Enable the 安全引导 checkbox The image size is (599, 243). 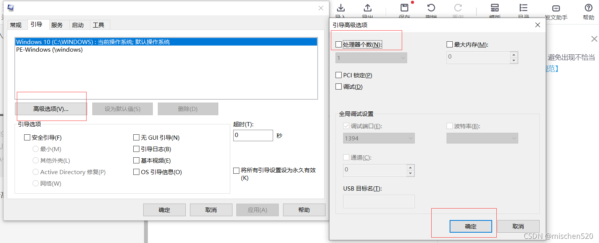click(27, 137)
